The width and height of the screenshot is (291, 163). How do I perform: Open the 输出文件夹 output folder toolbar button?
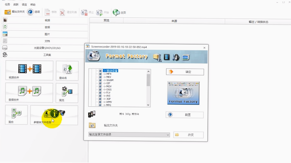pyautogui.click(x=15, y=12)
